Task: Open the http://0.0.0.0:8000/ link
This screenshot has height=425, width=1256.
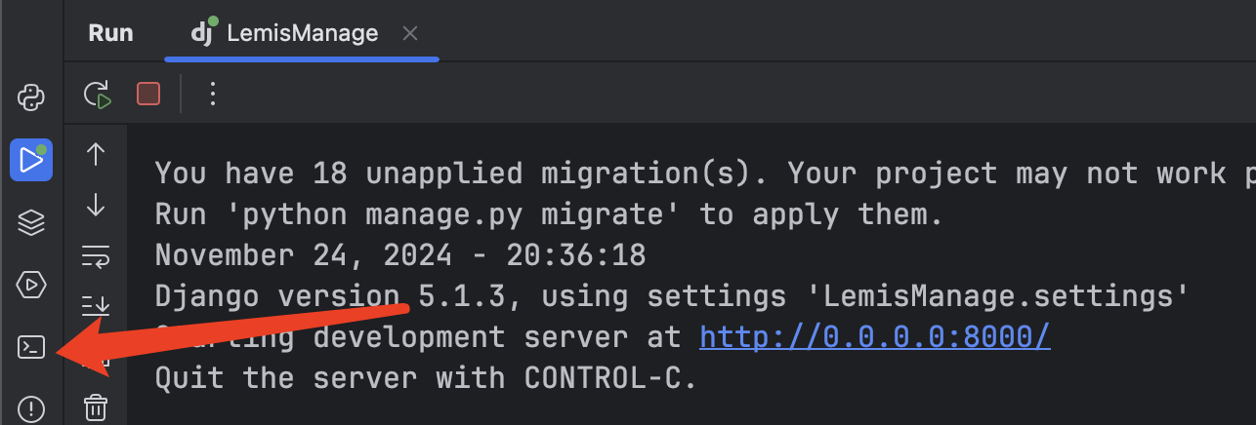Action: pos(875,337)
